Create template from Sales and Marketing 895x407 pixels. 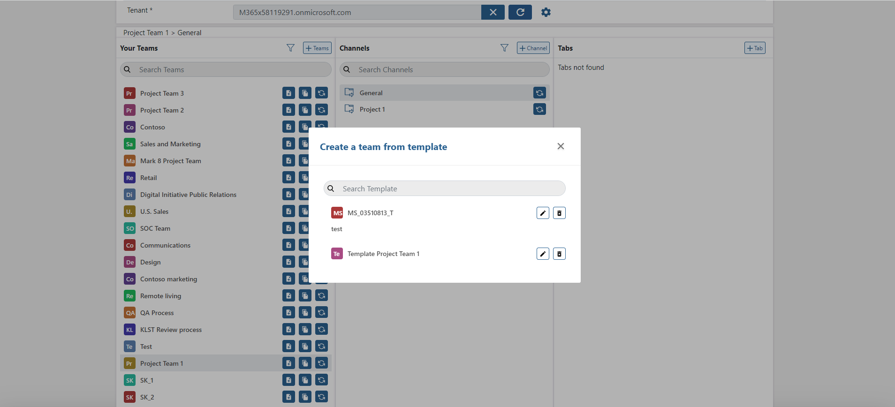pyautogui.click(x=288, y=143)
